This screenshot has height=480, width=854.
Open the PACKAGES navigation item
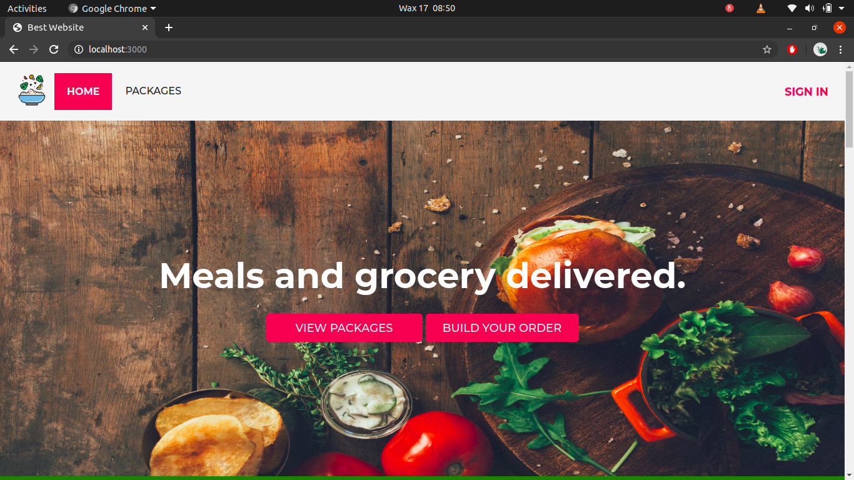coord(153,91)
